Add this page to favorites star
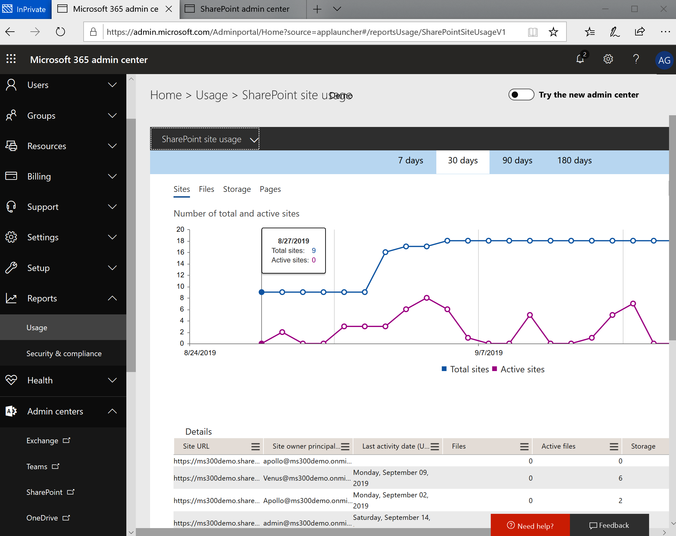 pos(553,32)
